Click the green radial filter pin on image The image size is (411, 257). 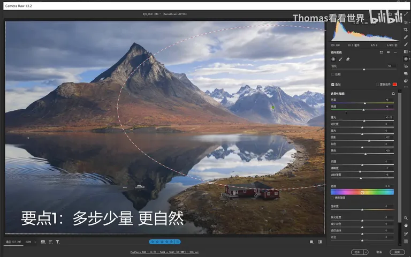point(273,107)
